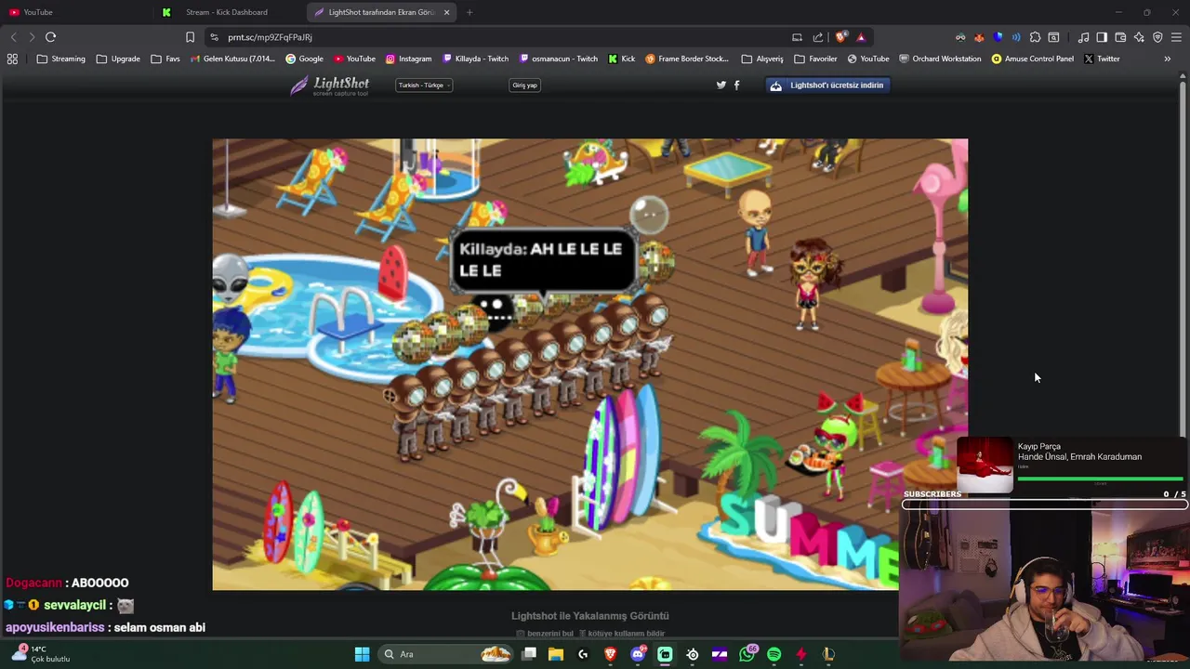Open the extensions puzzle piece menu
This screenshot has width=1190, height=669.
tap(1035, 37)
